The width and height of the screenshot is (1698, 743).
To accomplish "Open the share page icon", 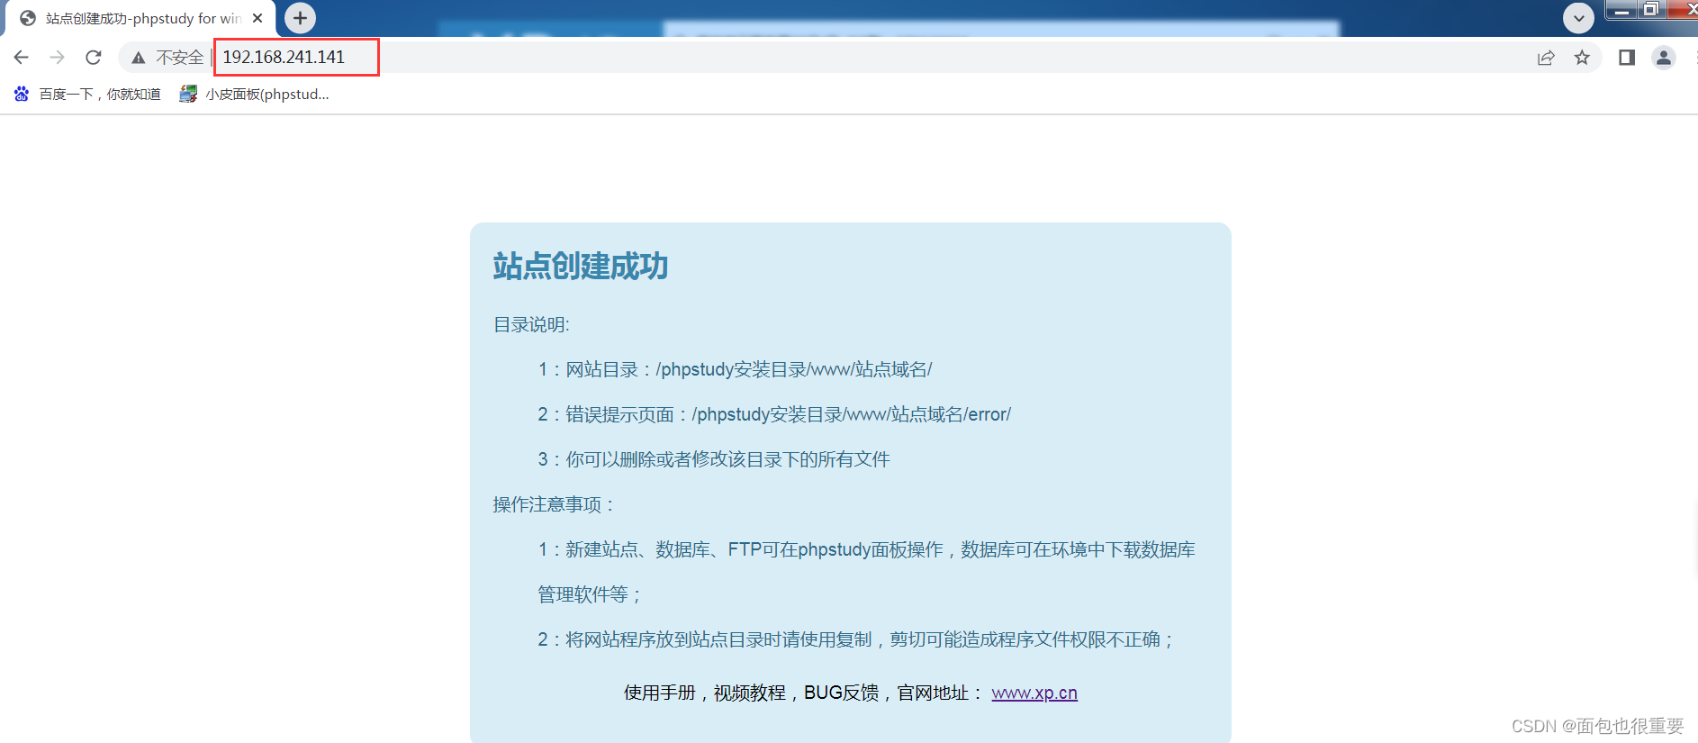I will pyautogui.click(x=1546, y=58).
